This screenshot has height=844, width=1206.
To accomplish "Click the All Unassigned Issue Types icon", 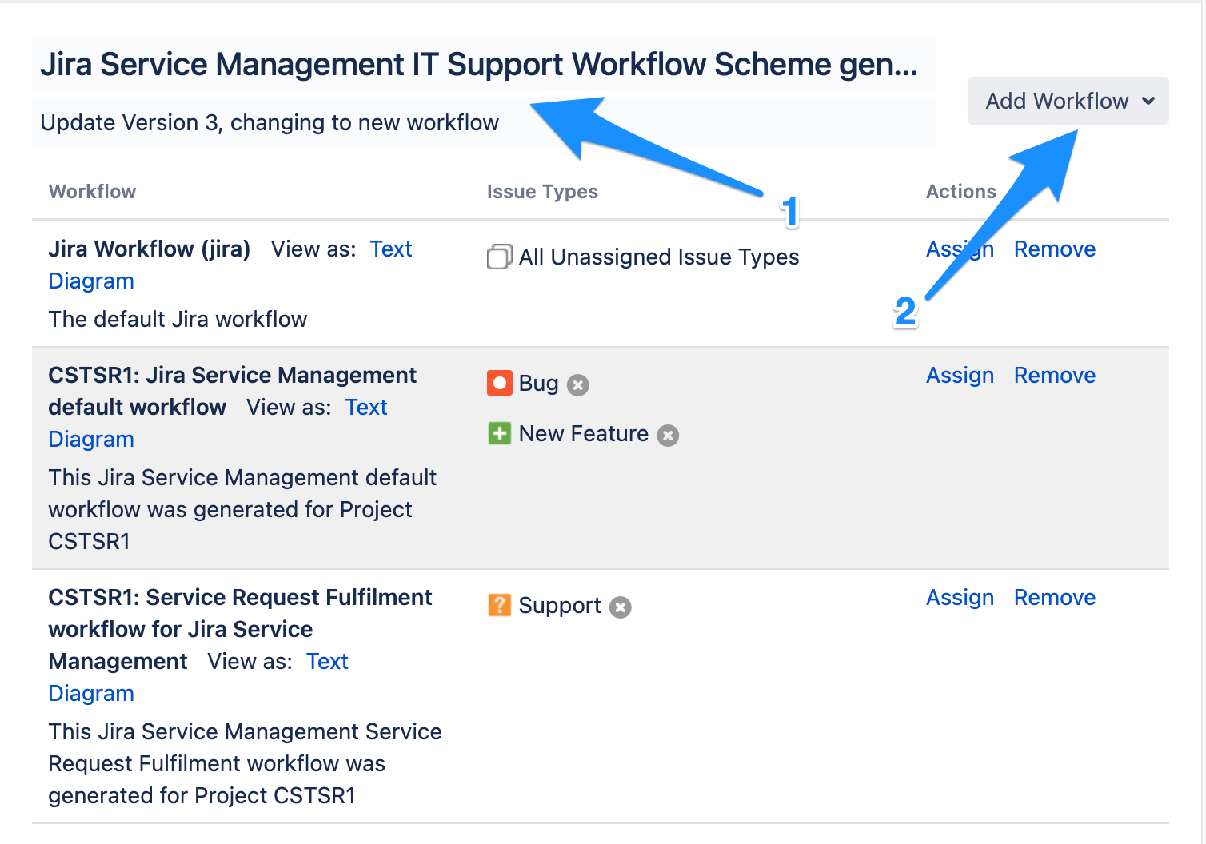I will click(500, 257).
